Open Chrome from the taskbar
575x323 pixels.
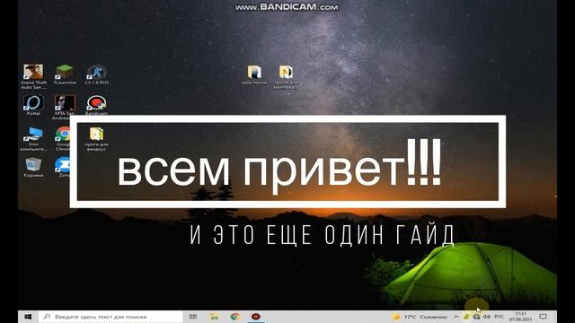pos(235,317)
